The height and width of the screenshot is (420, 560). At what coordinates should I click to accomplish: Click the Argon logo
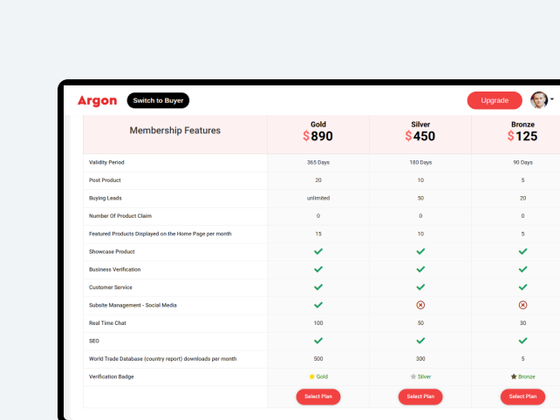tap(97, 100)
